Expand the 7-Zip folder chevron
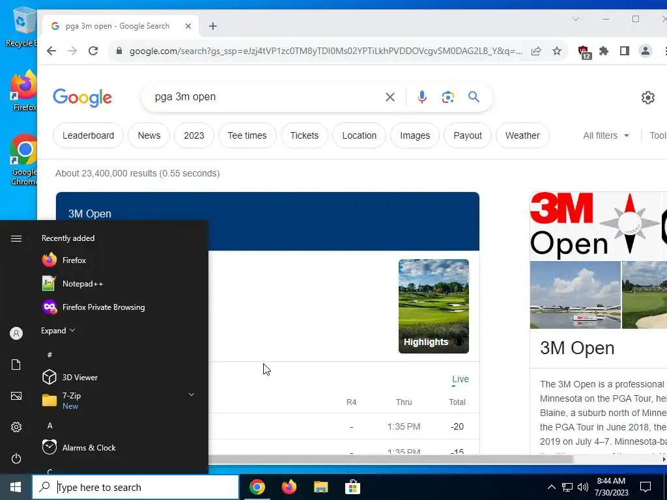The image size is (667, 500). [192, 395]
